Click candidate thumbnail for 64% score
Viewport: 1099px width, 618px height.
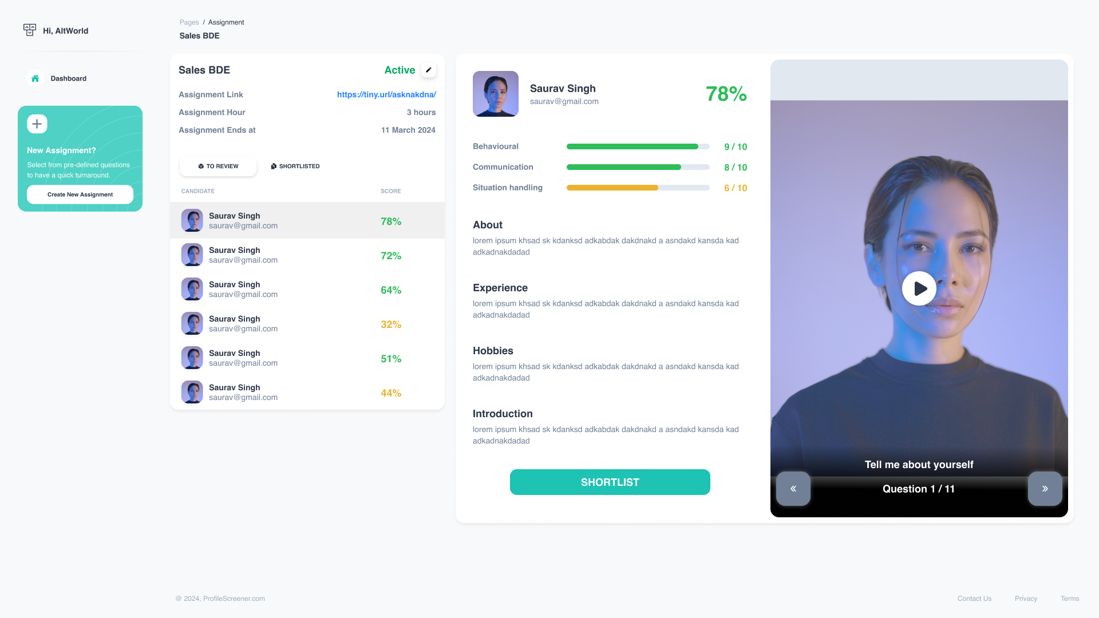(191, 289)
